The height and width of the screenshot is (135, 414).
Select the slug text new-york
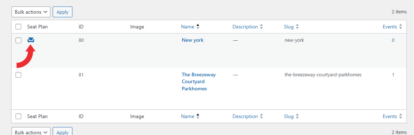(x=294, y=40)
